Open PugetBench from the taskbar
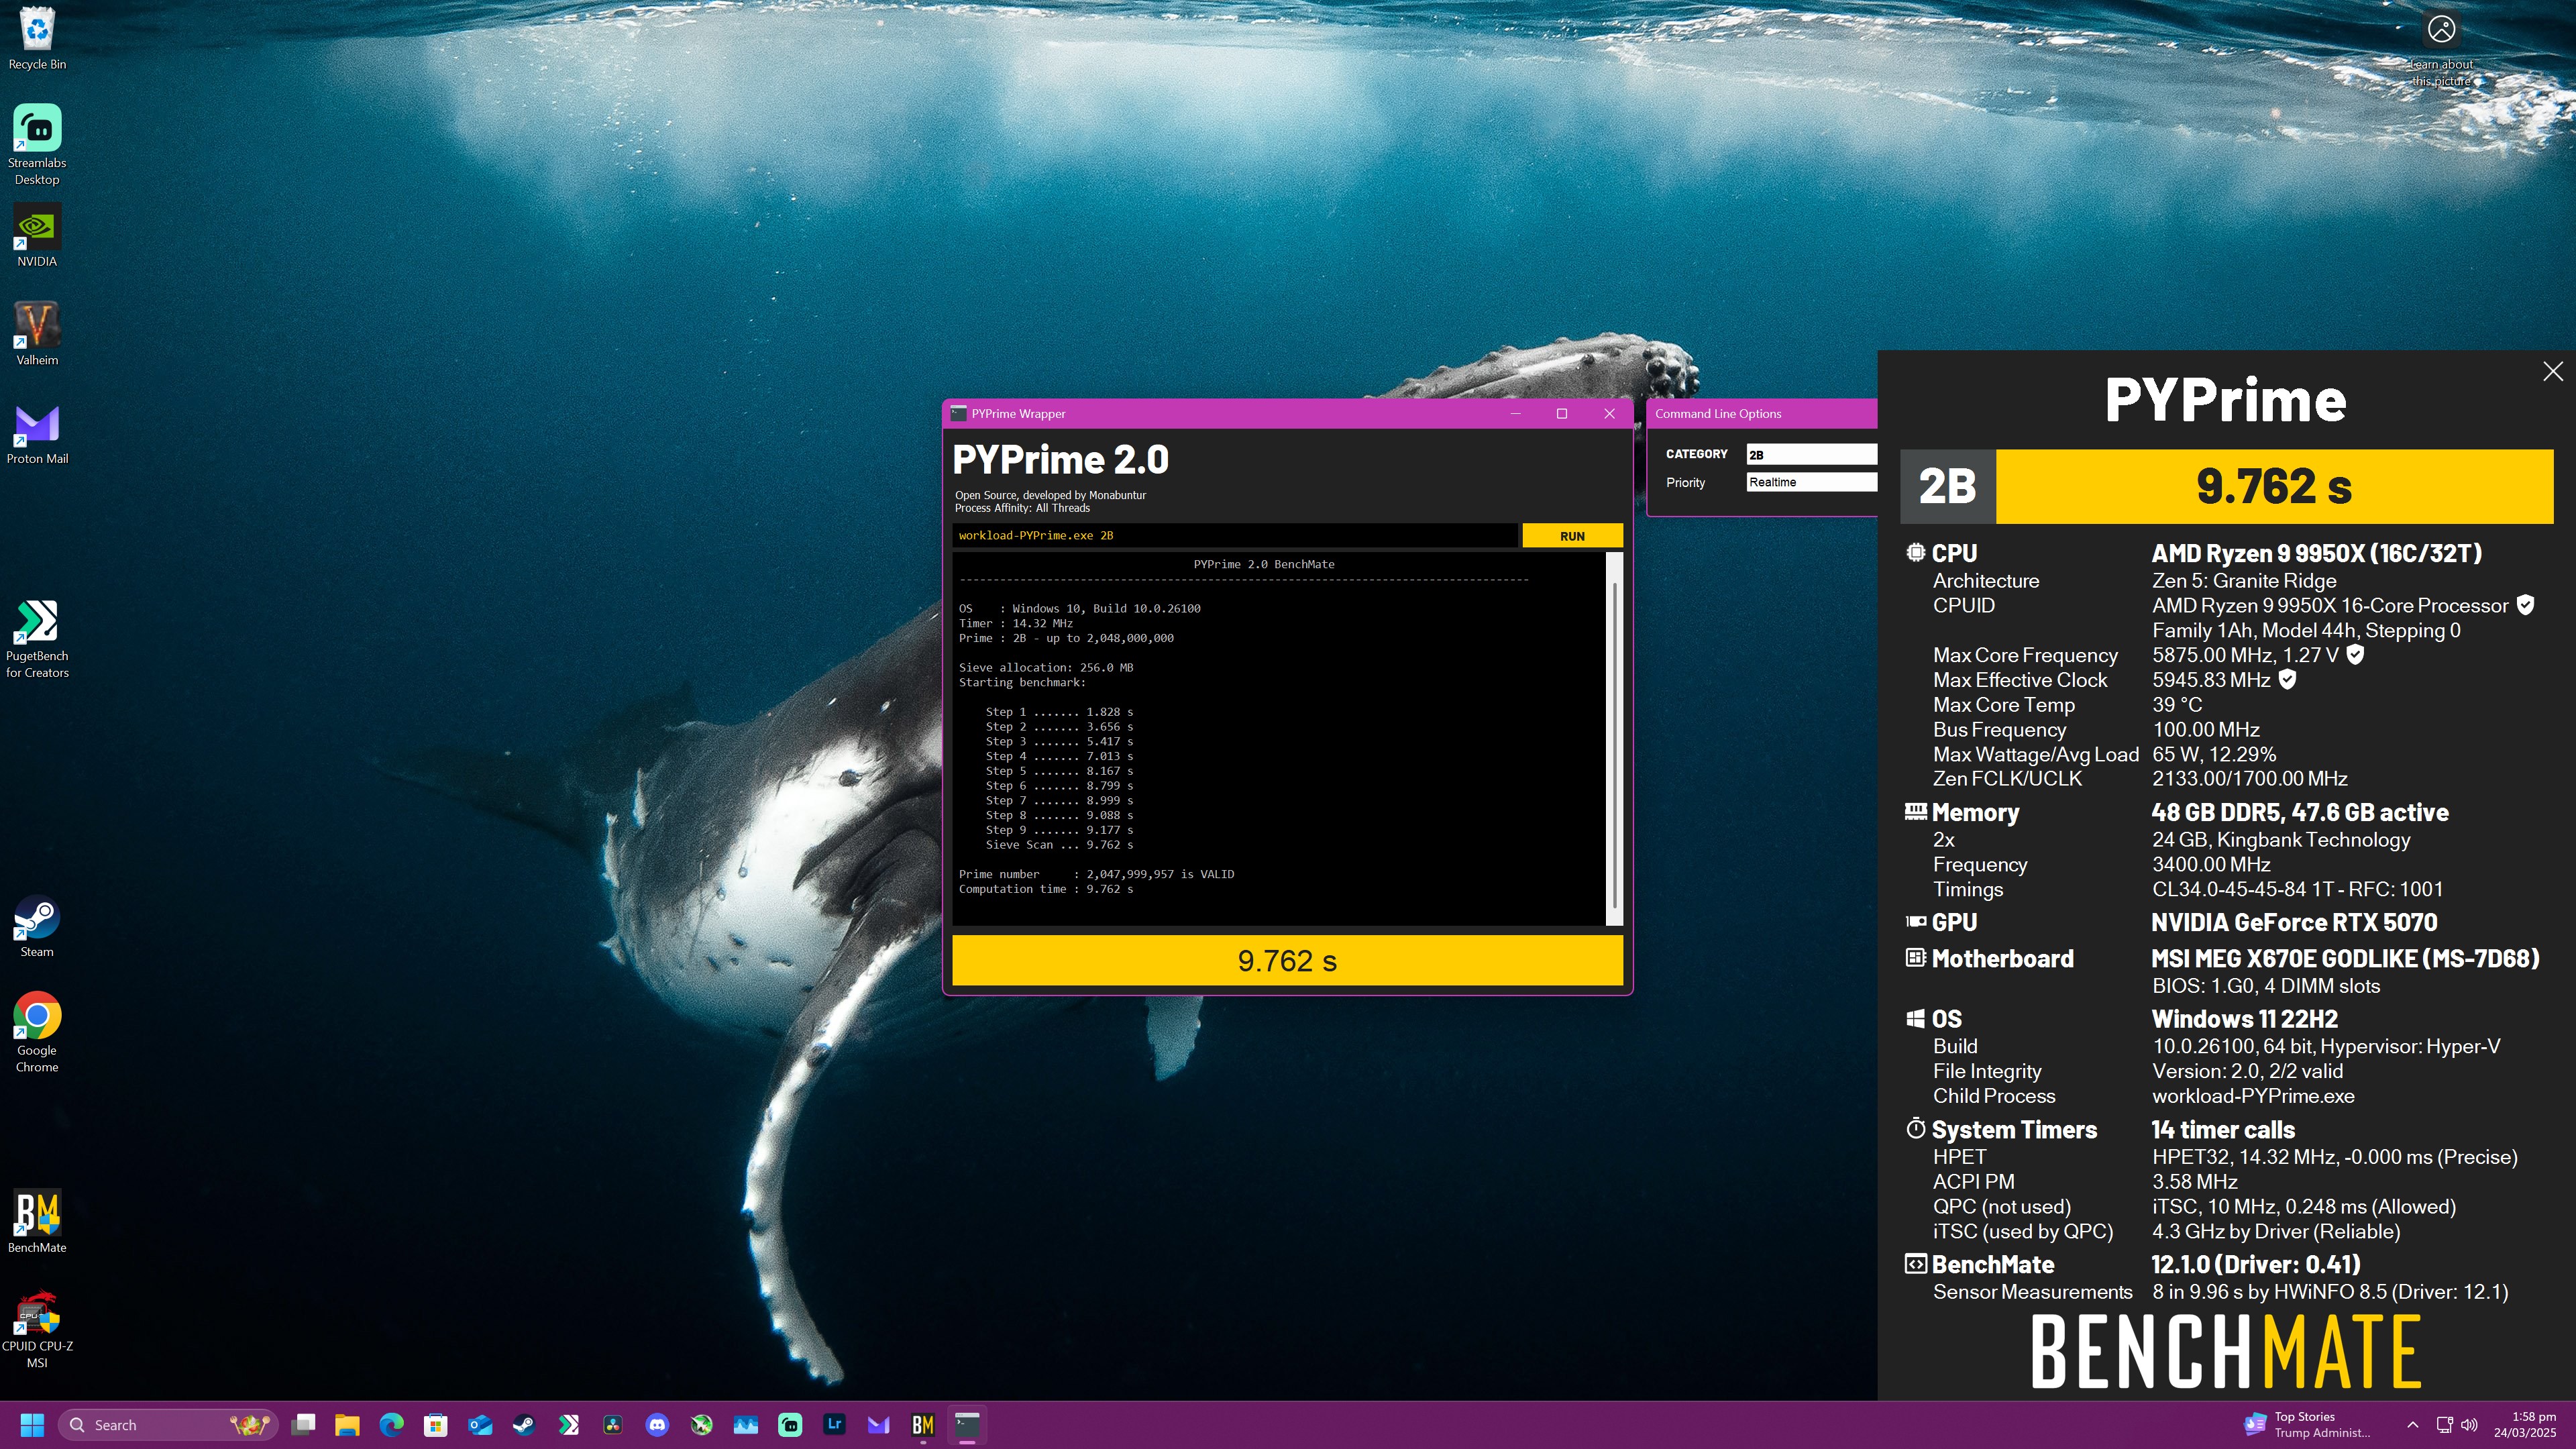This screenshot has height=1449, width=2576. coord(568,1424)
